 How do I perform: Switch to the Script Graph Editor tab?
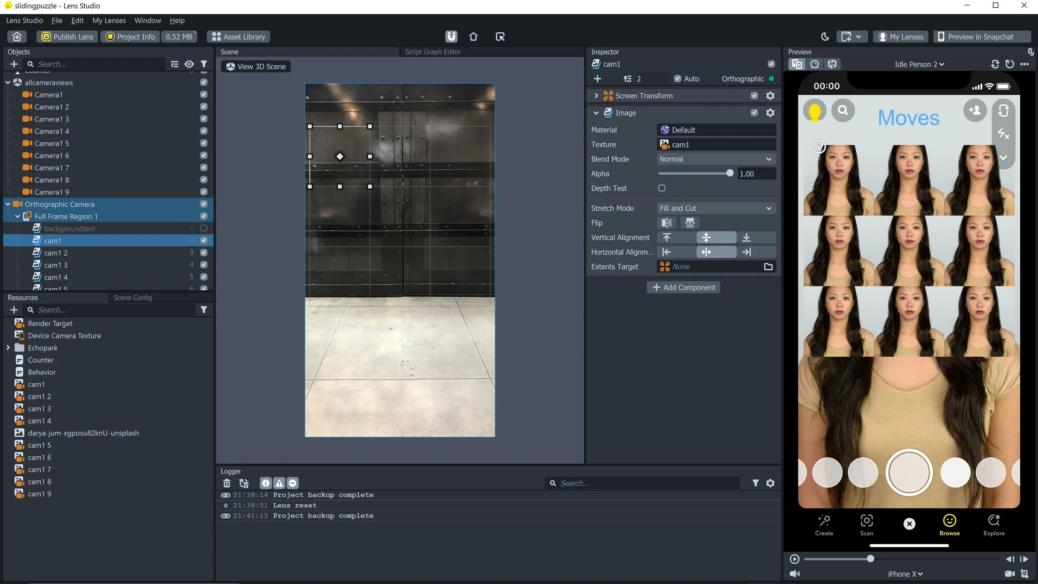(x=432, y=52)
